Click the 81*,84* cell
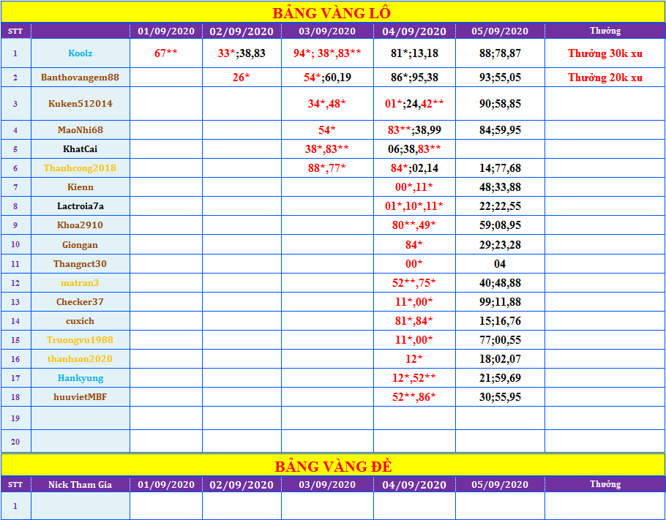 coord(414,321)
